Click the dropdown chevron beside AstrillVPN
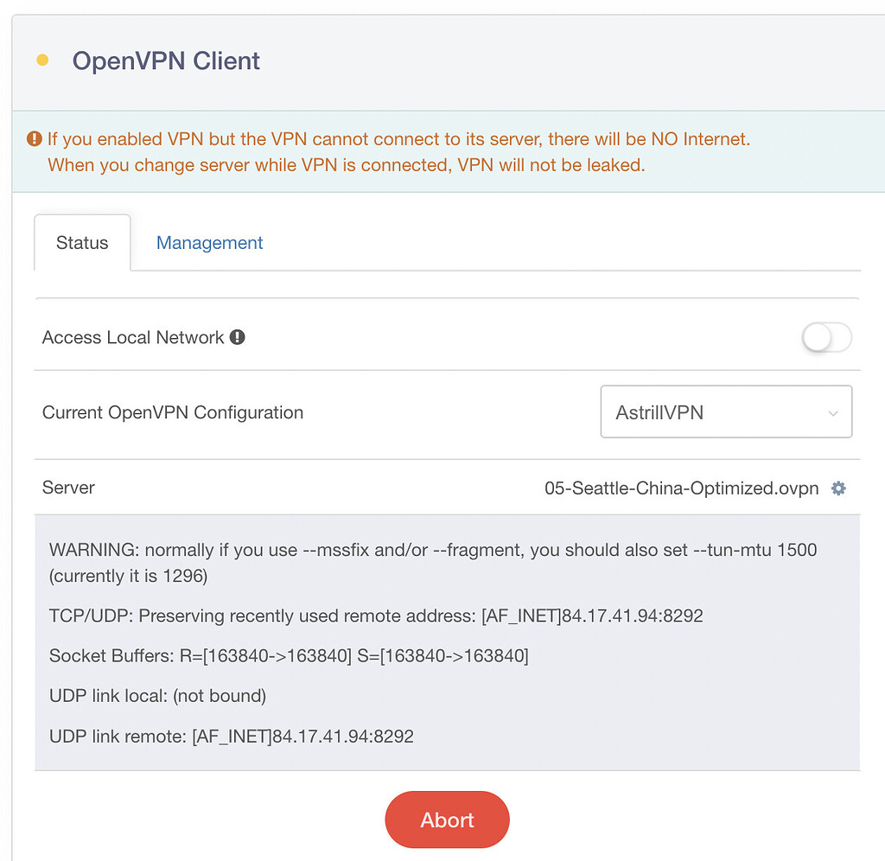This screenshot has width=885, height=861. 833,413
